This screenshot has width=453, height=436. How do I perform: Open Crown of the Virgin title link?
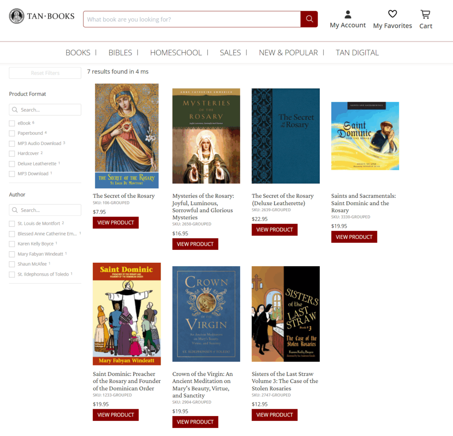pyautogui.click(x=202, y=385)
